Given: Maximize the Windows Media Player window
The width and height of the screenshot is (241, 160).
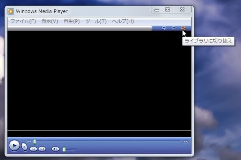Looking at the screenshot, I should tap(167, 10).
